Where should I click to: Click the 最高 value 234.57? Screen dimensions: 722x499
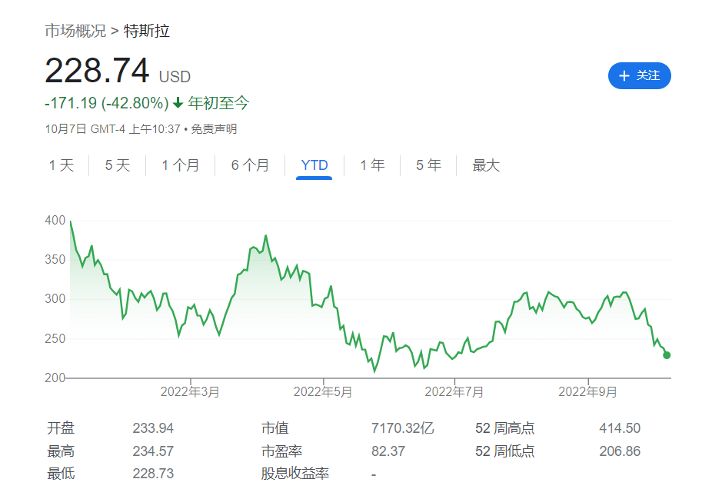click(x=153, y=451)
